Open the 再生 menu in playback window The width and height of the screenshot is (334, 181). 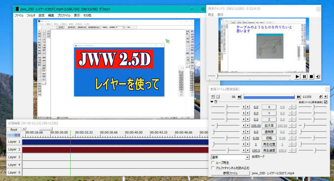click(211, 15)
